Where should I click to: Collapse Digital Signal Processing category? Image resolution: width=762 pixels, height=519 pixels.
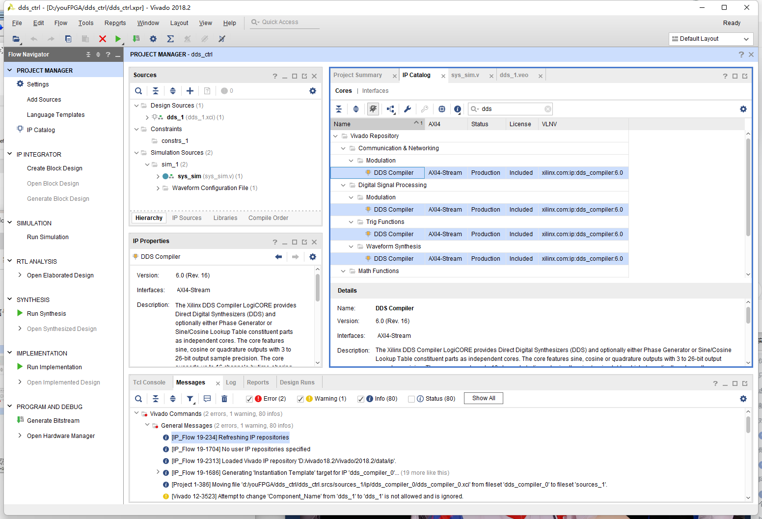coord(343,185)
